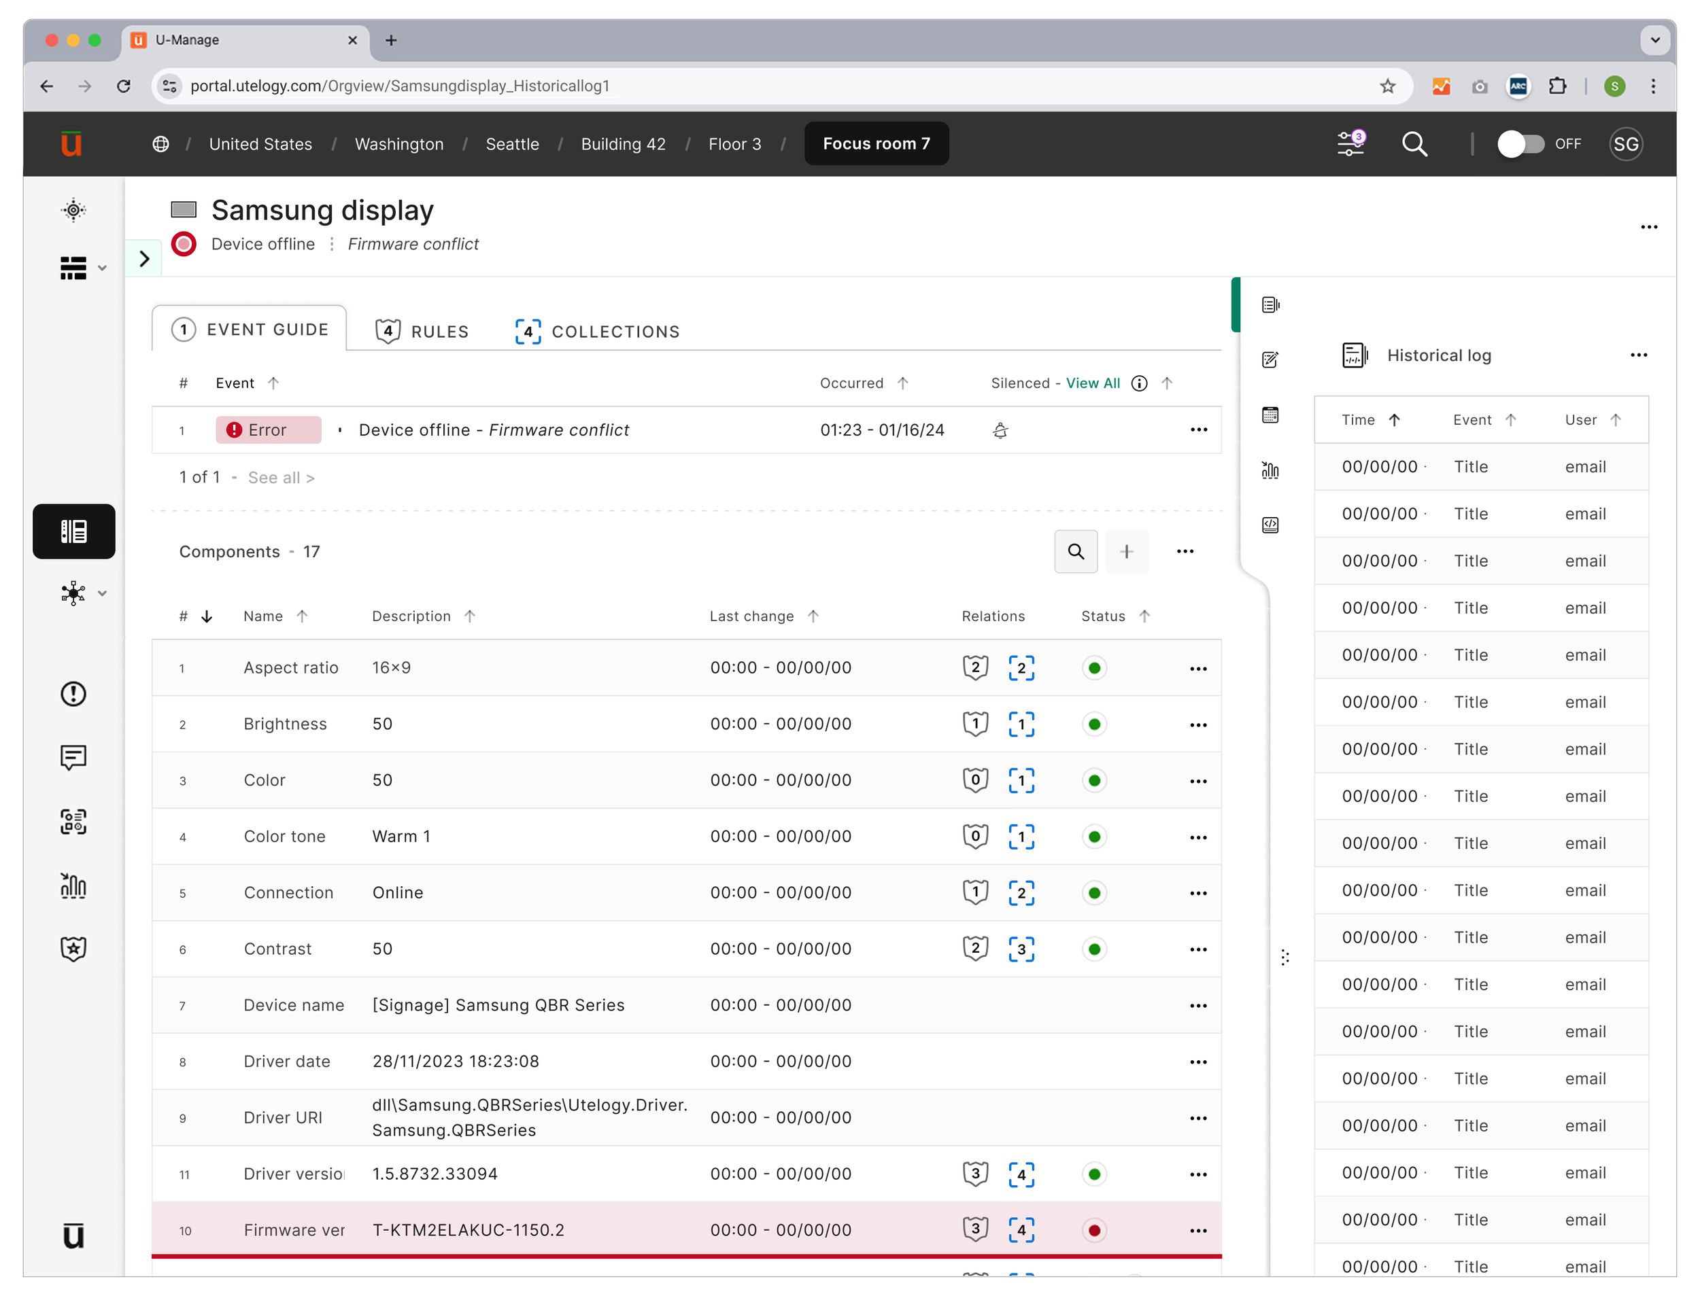The width and height of the screenshot is (1700, 1296).
Task: Click the See all events link
Action: [x=281, y=478]
